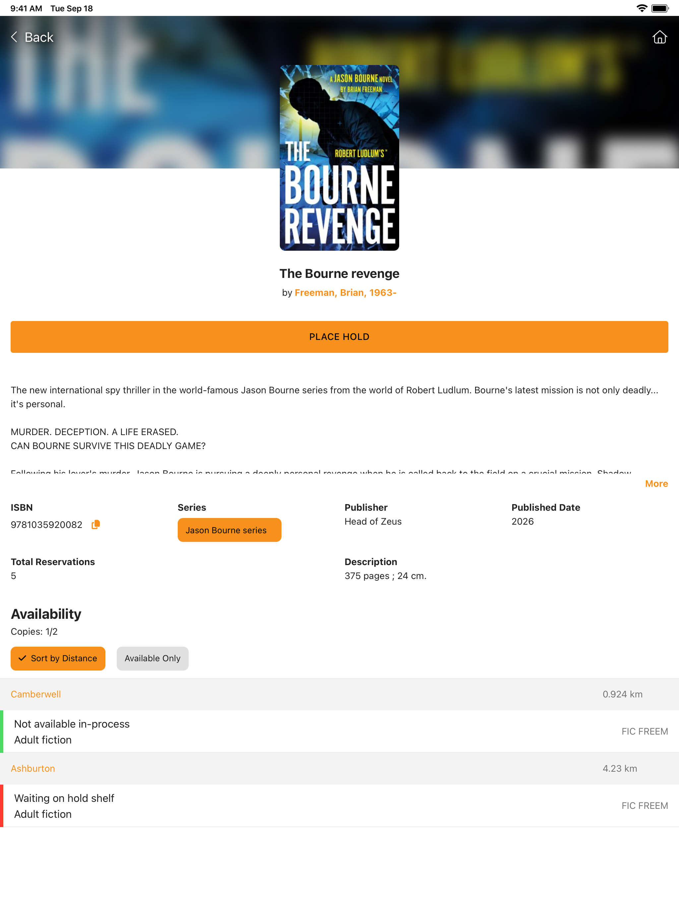Tap Camberwell's FIC FREEM call number

point(645,732)
